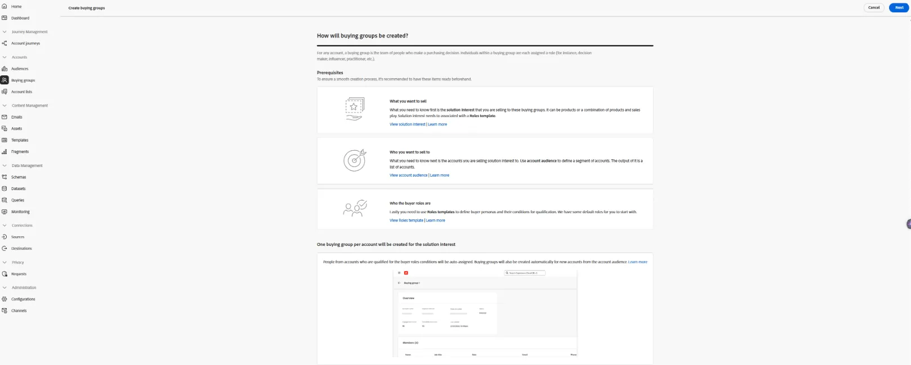Click the Fragments icon

point(5,152)
